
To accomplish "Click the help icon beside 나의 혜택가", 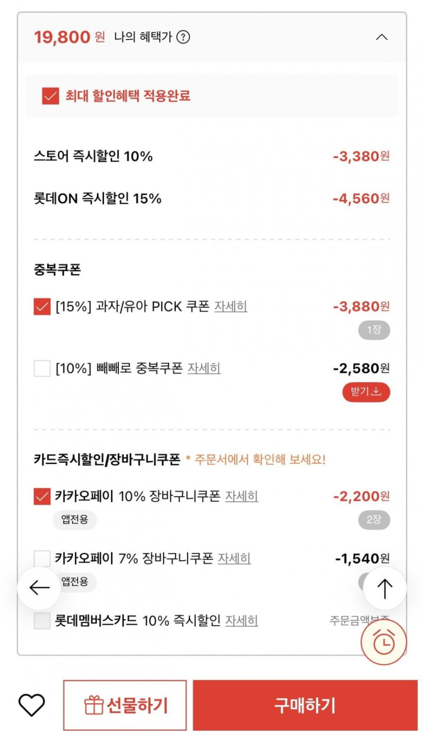I will tap(183, 37).
